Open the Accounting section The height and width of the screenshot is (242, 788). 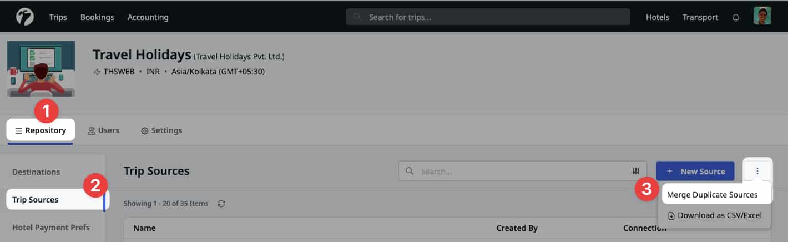click(148, 17)
